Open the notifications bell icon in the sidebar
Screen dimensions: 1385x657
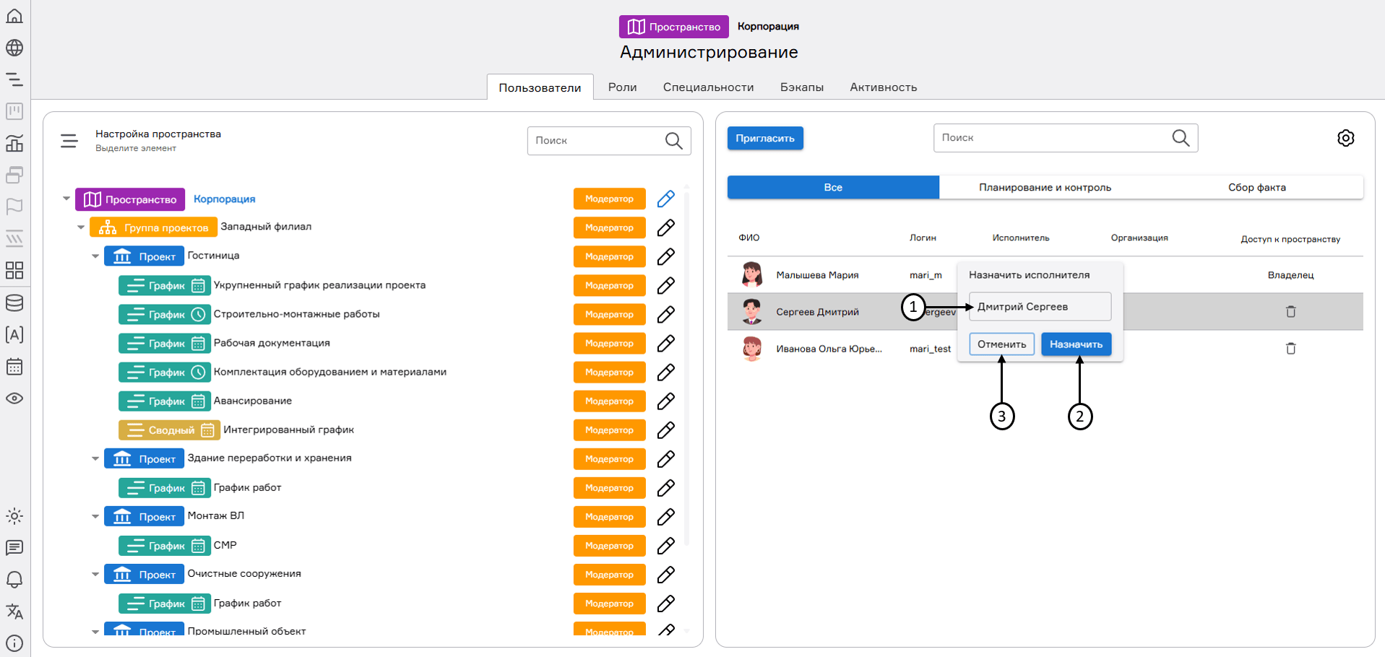click(x=14, y=580)
